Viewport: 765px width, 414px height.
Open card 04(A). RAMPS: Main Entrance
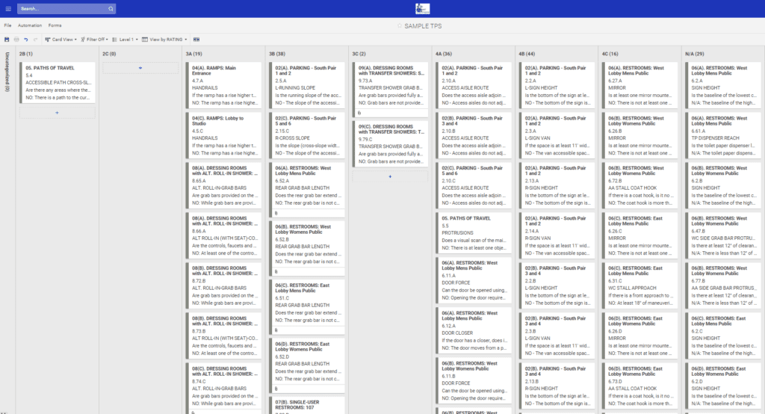click(x=224, y=85)
